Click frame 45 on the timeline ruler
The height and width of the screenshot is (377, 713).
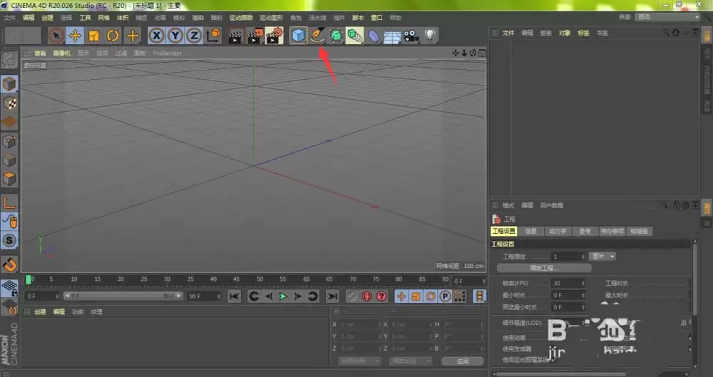[x=237, y=279]
